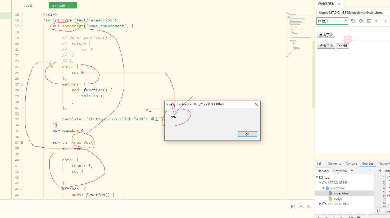This screenshot has width=390, height=218.
Task: Fold the methods block at line 27
Action: click(x=22, y=84)
